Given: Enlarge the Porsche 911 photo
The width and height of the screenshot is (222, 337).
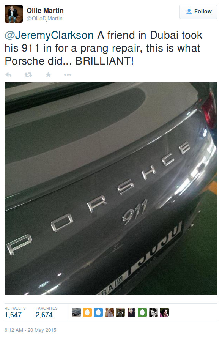Looking at the screenshot, I should click(111, 189).
